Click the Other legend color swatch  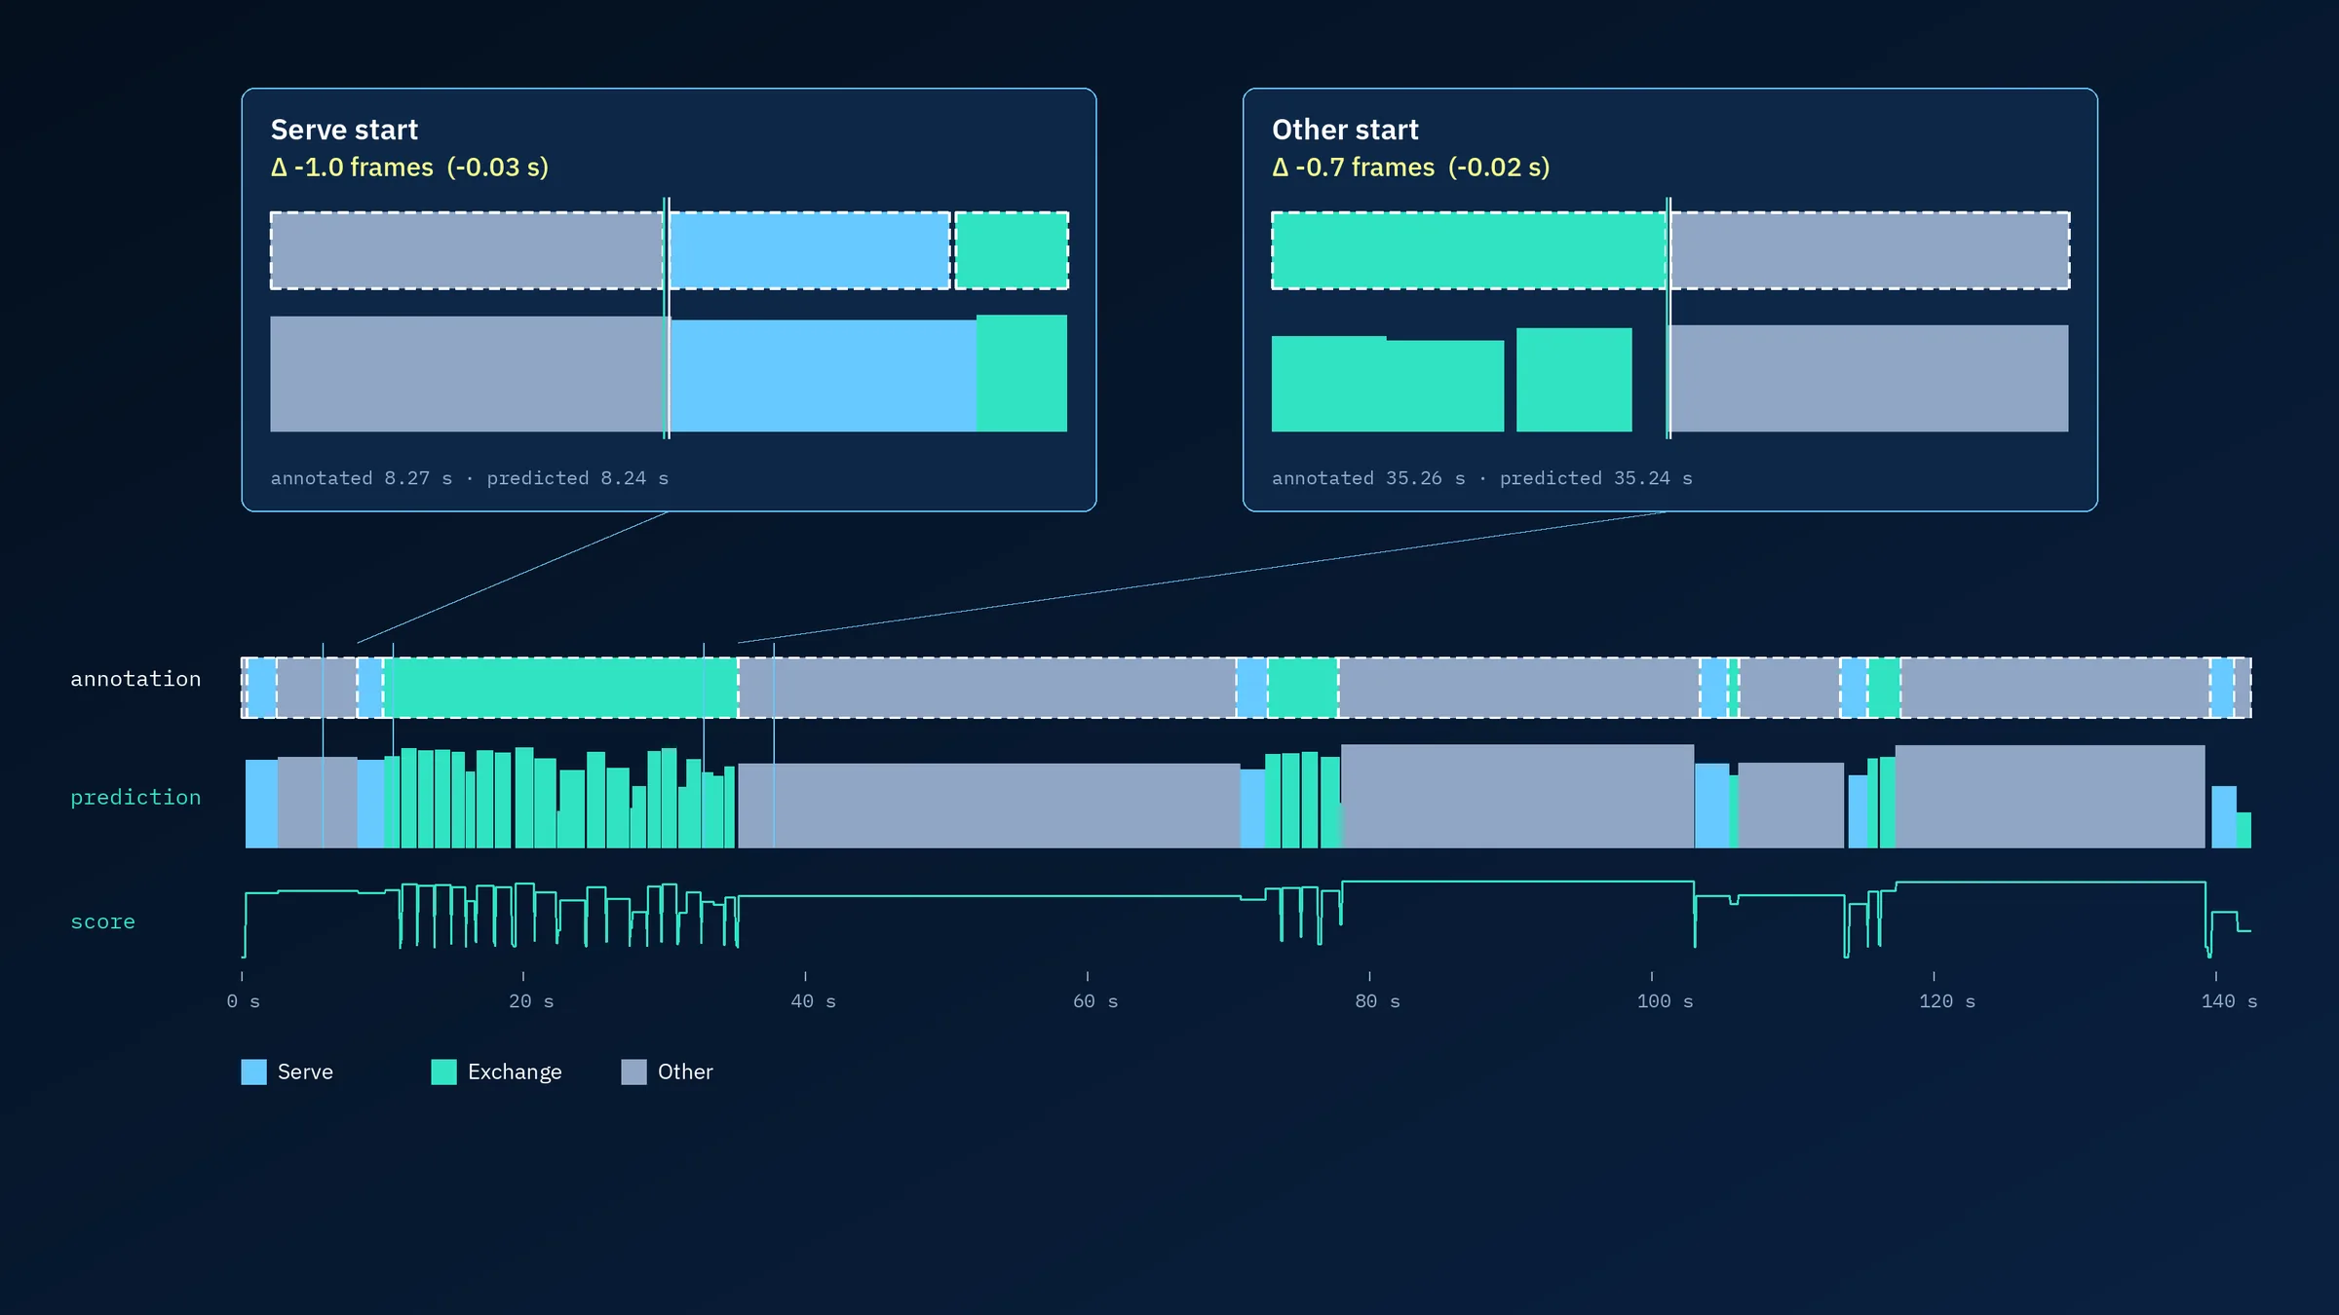pos(633,1071)
